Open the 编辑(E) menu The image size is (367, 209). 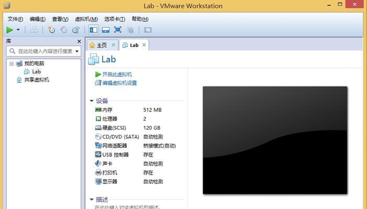(38, 19)
